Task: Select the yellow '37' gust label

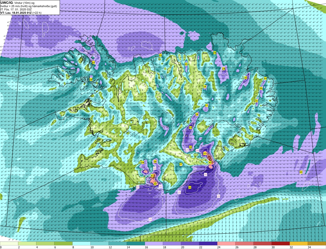Action: [x=205, y=154]
